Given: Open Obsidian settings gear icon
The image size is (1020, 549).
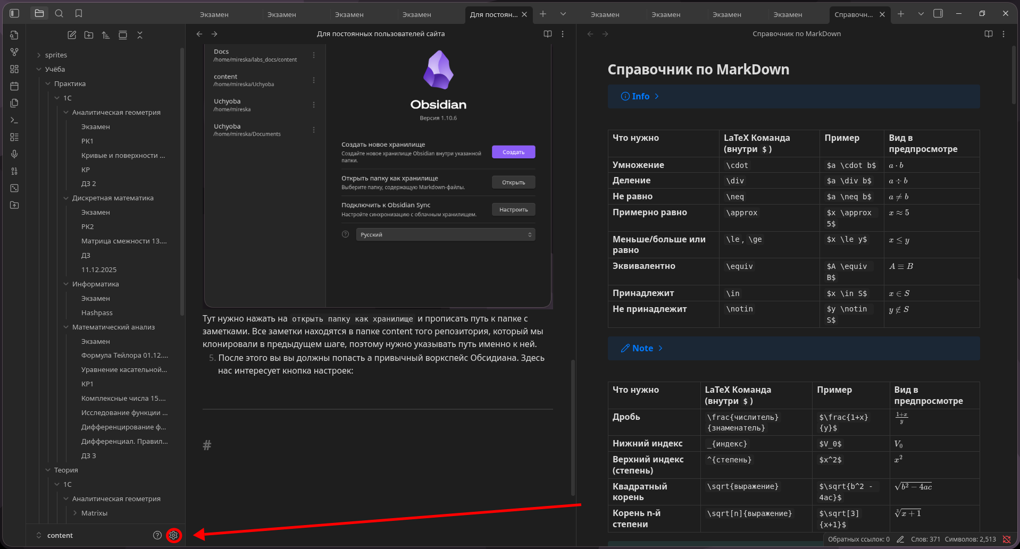Looking at the screenshot, I should [x=173, y=535].
